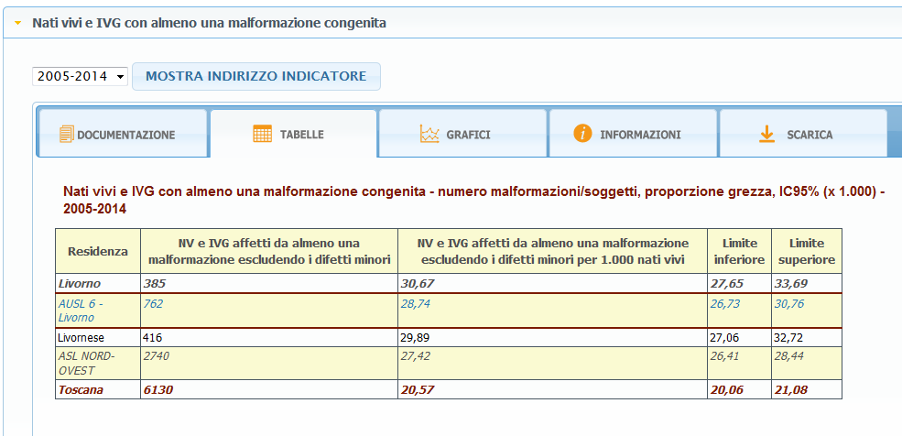902x436 pixels.
Task: Go to the Scarica tab label
Action: [810, 135]
